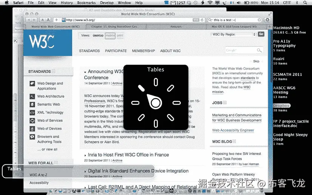This screenshot has height=195, width=312.
Task: Open a new tab with the tab bar plus
Action: coord(270,26)
